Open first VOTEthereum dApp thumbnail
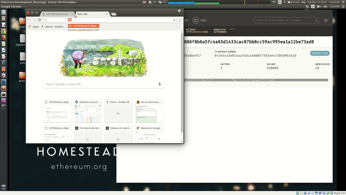346x195 pixels. pos(57,111)
